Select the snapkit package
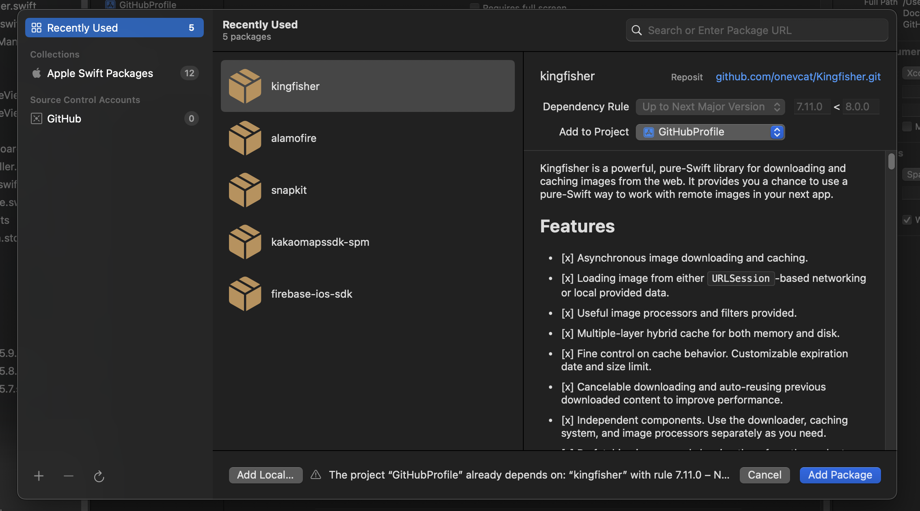920x511 pixels. tap(368, 190)
